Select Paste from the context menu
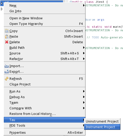Image resolution: width=123 pixels, height=136 pixels. 44,37
